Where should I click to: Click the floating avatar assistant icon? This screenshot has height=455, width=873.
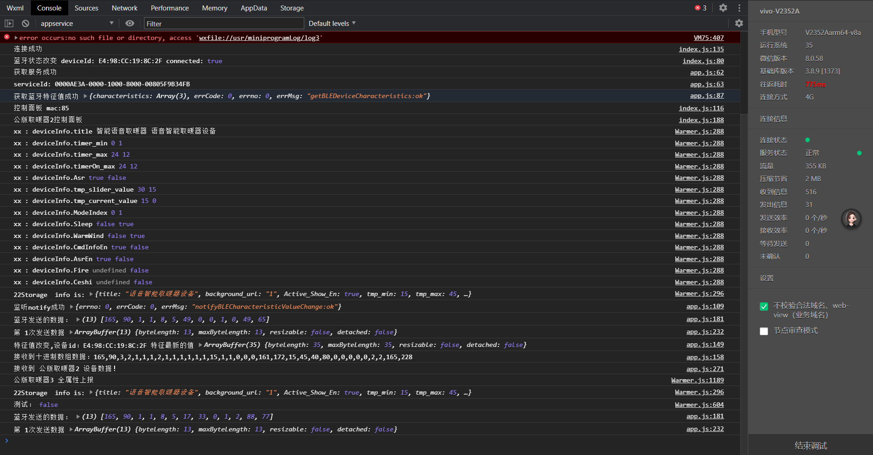[x=851, y=219]
